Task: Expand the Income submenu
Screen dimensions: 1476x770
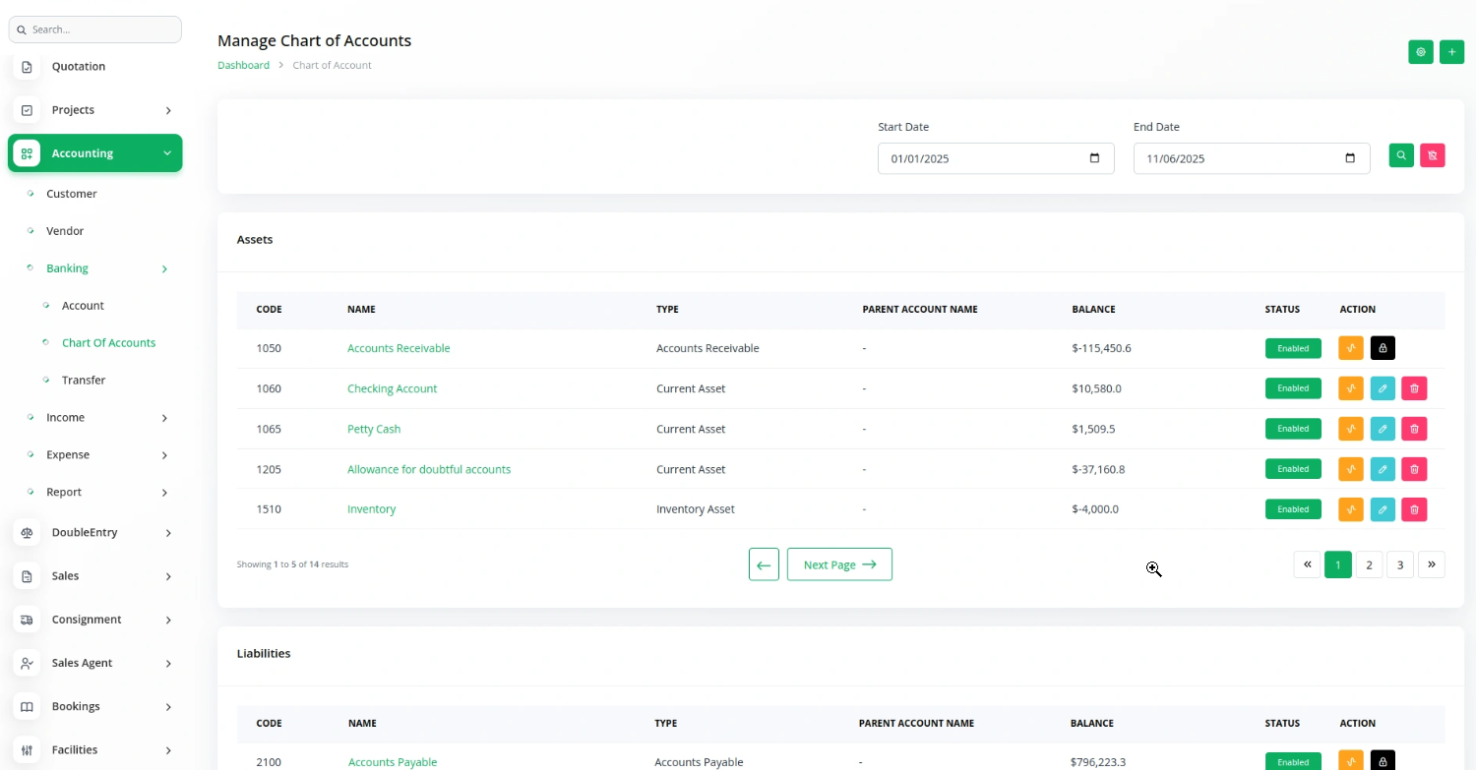Action: click(98, 418)
